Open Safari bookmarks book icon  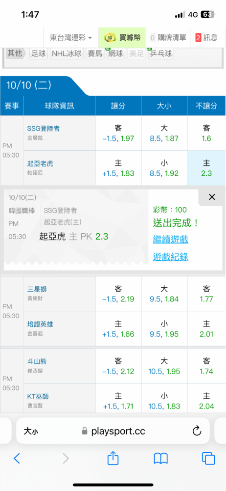pos(161,459)
